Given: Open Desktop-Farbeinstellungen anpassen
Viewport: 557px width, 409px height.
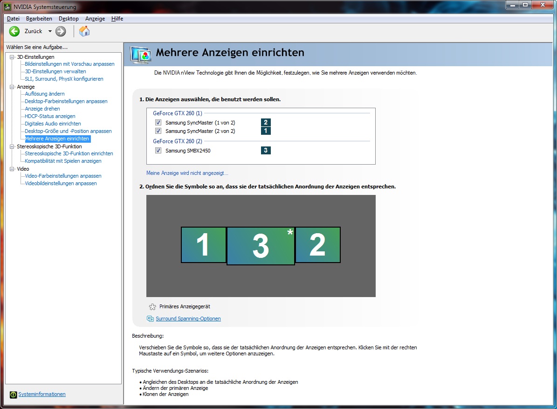Looking at the screenshot, I should [66, 101].
